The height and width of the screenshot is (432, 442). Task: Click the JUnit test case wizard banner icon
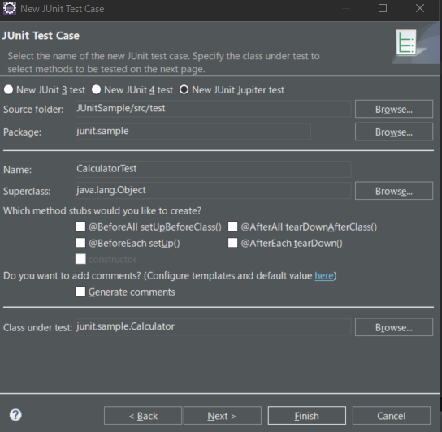(x=406, y=42)
